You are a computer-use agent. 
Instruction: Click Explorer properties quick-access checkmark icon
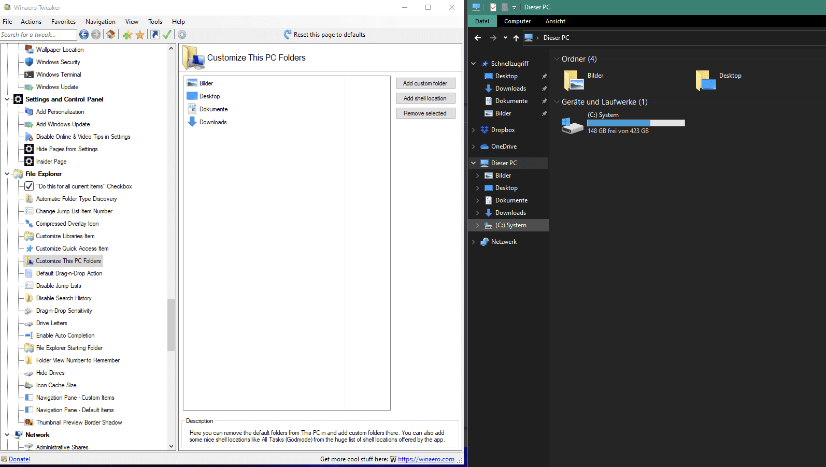coord(493,7)
